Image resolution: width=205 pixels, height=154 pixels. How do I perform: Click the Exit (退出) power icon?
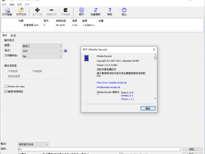point(124,10)
